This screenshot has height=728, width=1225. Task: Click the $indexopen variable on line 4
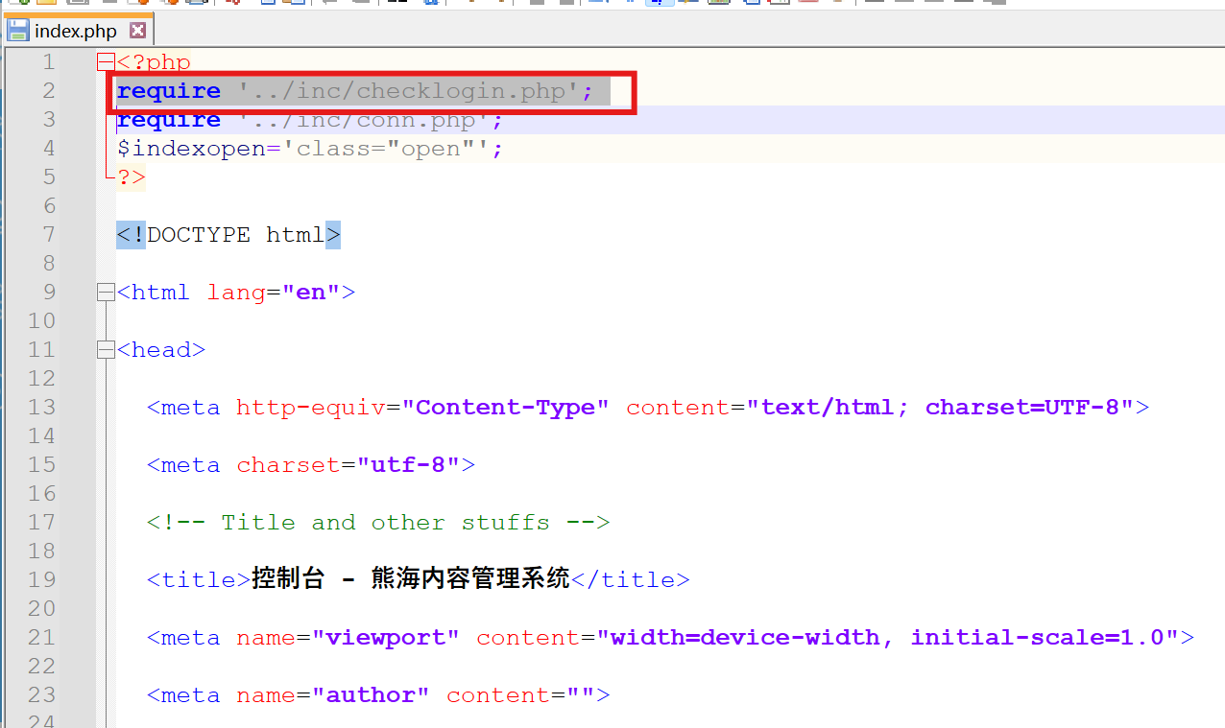[191, 149]
